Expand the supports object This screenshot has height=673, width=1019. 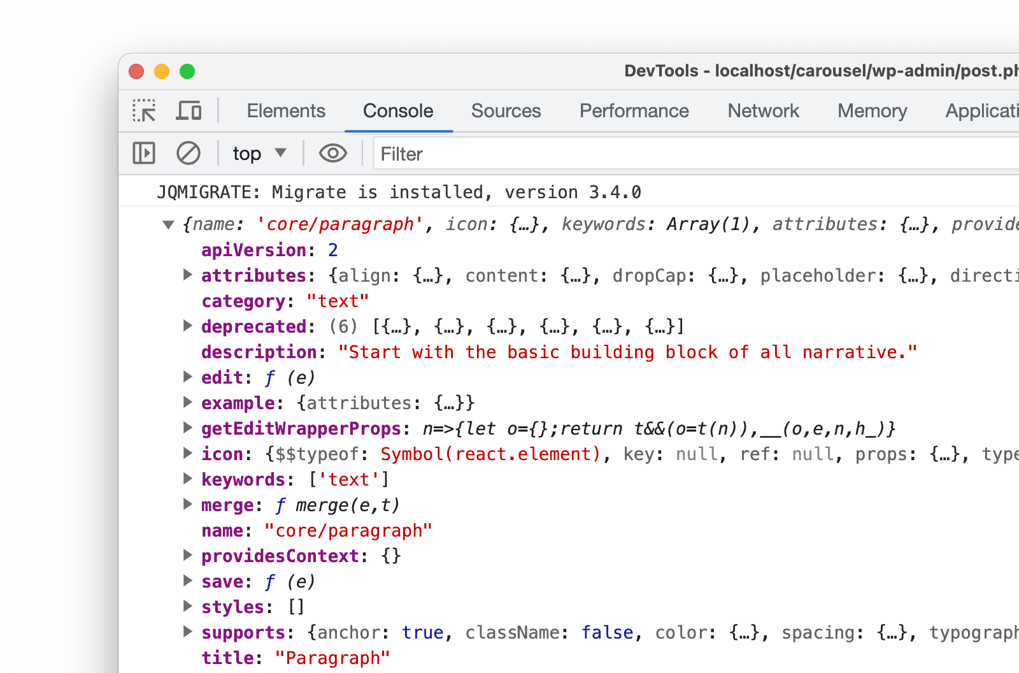pos(187,632)
